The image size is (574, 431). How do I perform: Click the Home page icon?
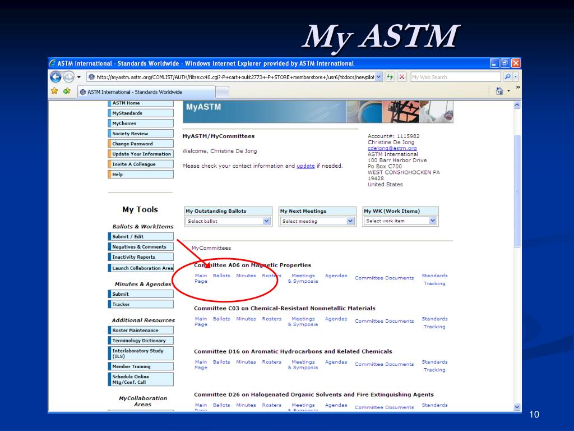[x=499, y=91]
